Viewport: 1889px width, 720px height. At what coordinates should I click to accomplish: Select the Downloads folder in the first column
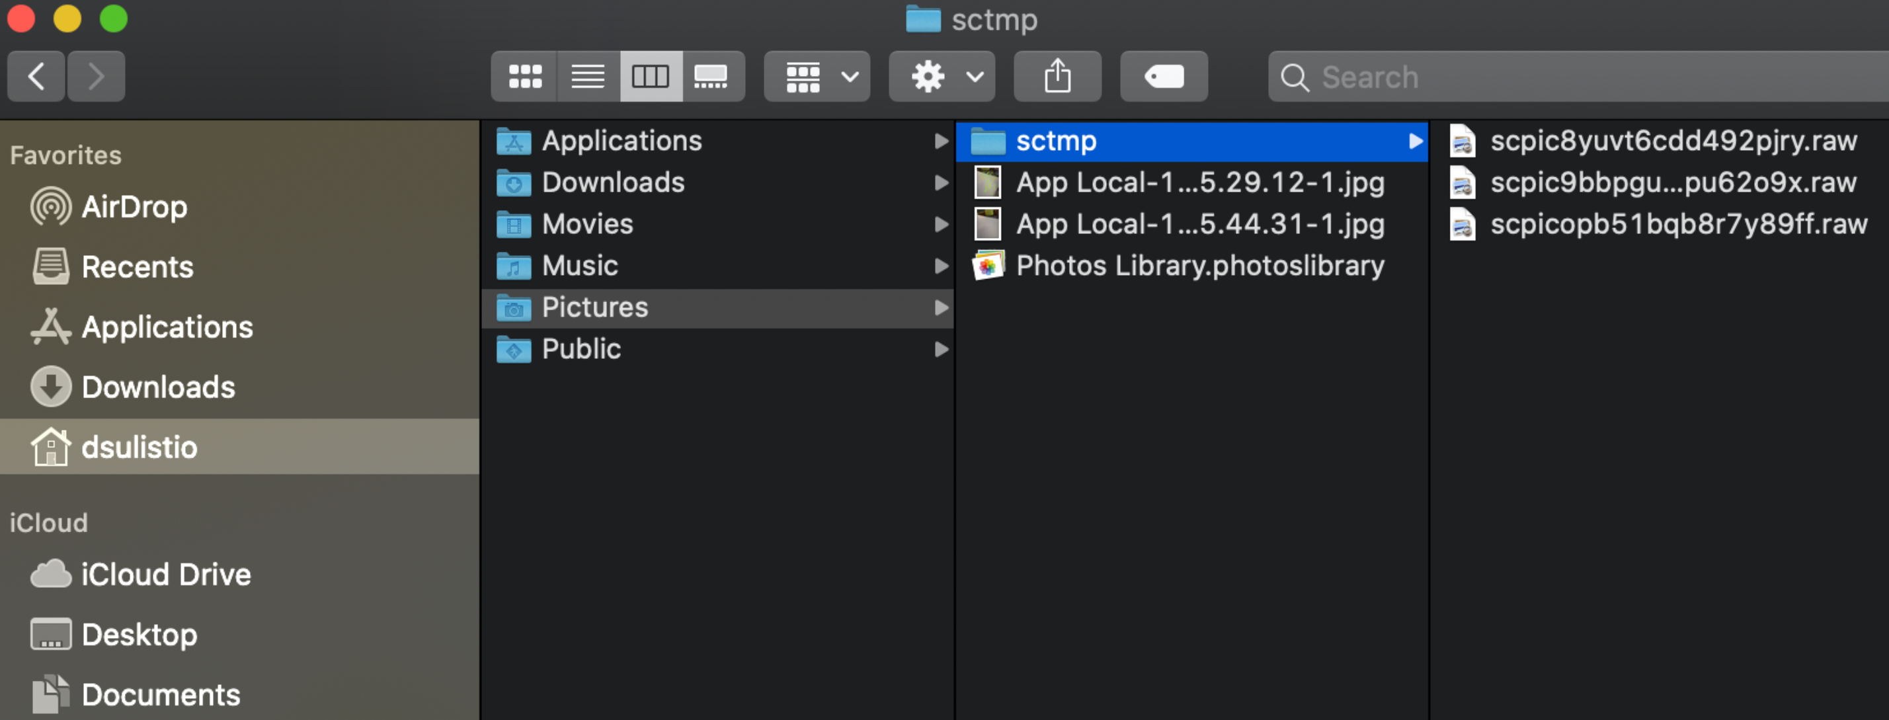pos(717,182)
